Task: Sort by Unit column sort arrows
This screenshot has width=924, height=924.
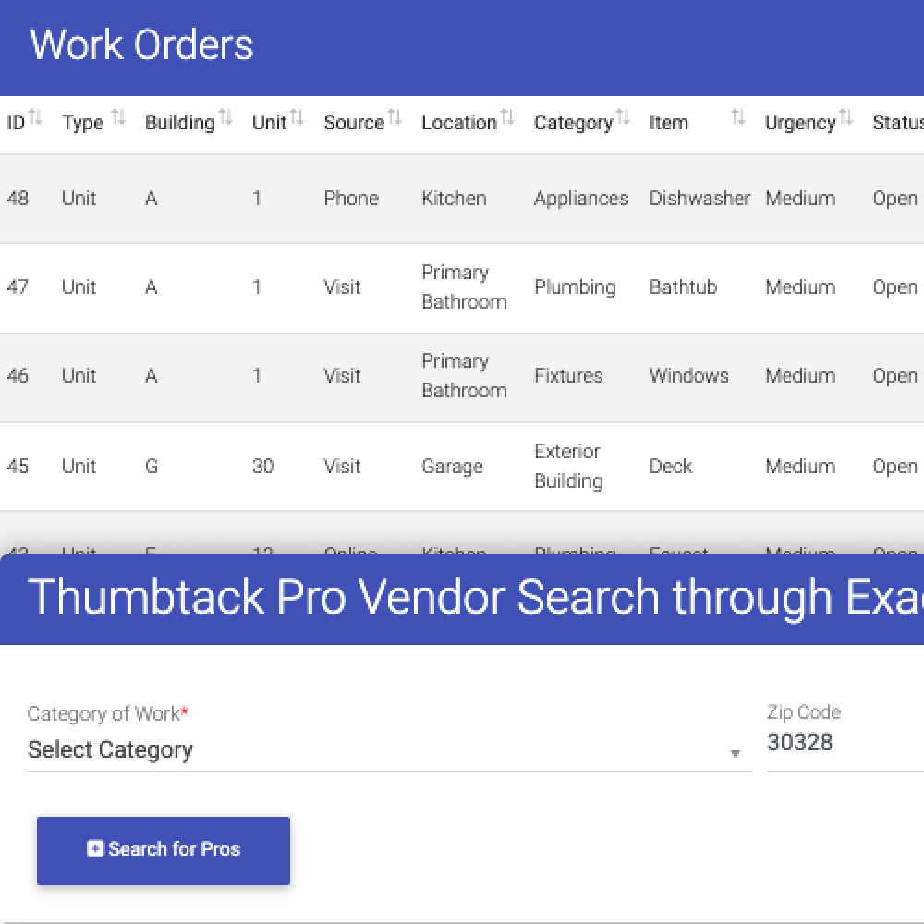Action: coord(297,117)
